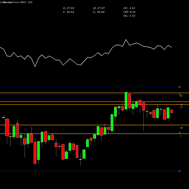The width and height of the screenshot is (189, 189).
Task: Click the high value H: 37.07
Action: coord(99,8)
